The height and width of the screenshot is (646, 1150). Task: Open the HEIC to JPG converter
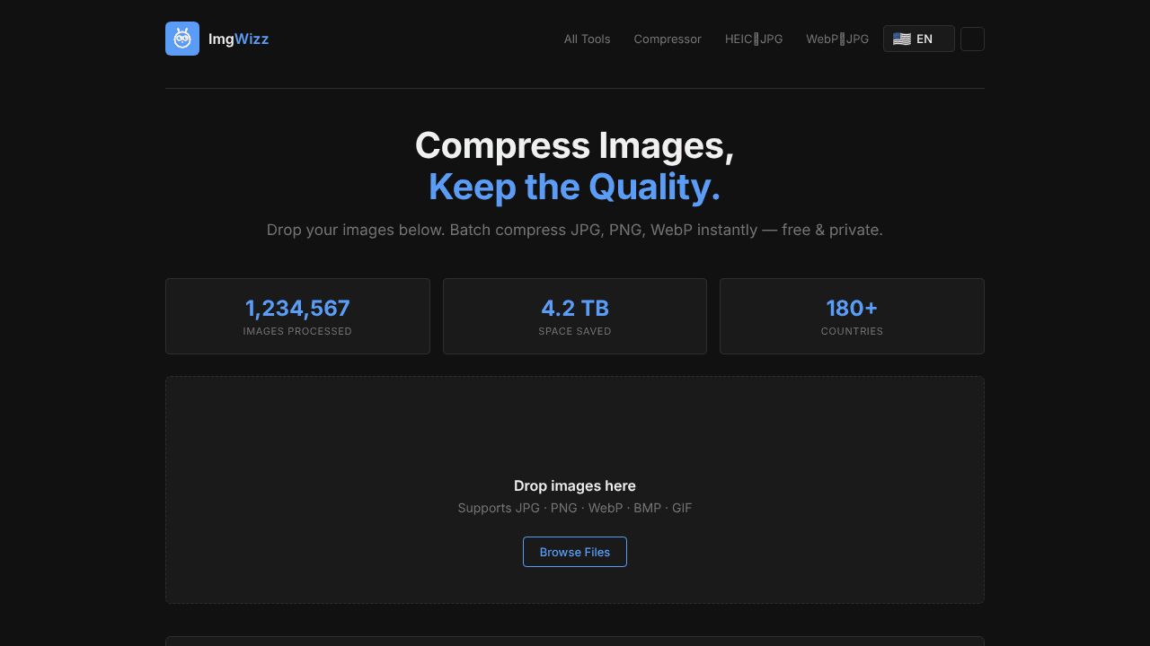tap(754, 39)
